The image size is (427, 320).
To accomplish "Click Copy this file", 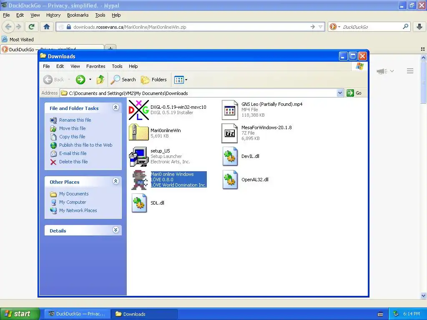I will pos(72,137).
